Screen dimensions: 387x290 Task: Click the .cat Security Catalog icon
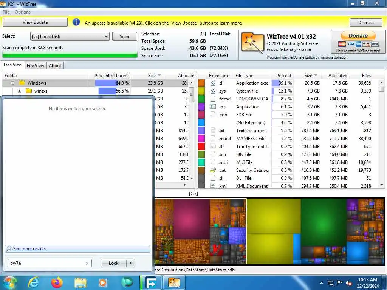click(213, 170)
